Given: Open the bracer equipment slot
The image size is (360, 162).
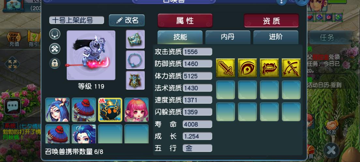Looking at the screenshot, I should pos(135,39).
